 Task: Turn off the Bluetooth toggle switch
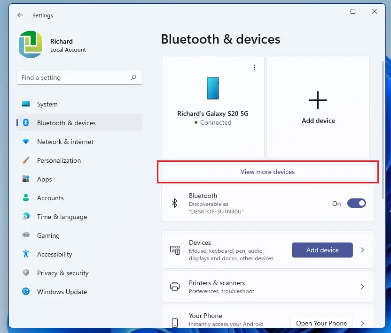pyautogui.click(x=357, y=204)
